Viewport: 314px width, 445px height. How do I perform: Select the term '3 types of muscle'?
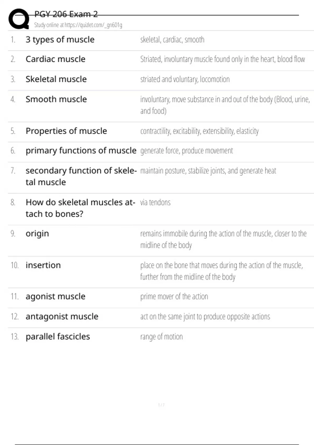(x=60, y=40)
